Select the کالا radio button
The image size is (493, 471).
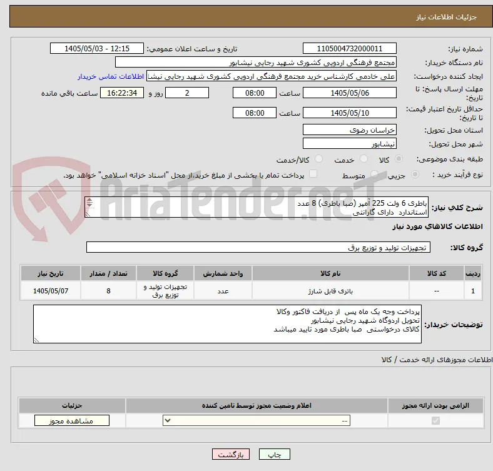tap(399, 159)
